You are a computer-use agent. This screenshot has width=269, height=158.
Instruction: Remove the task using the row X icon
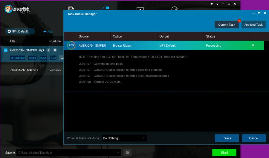pos(253,45)
